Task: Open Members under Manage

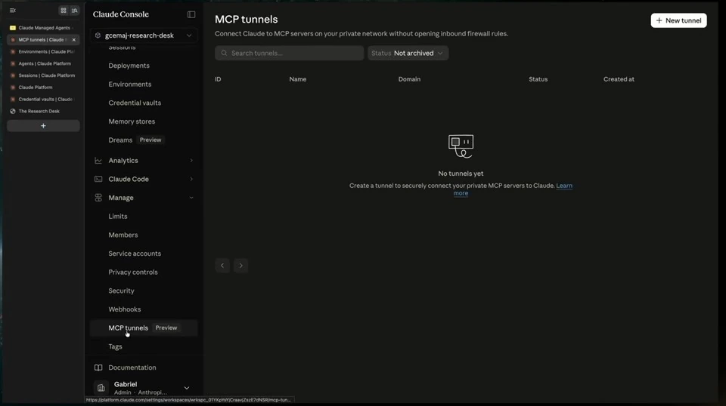Action: (123, 235)
